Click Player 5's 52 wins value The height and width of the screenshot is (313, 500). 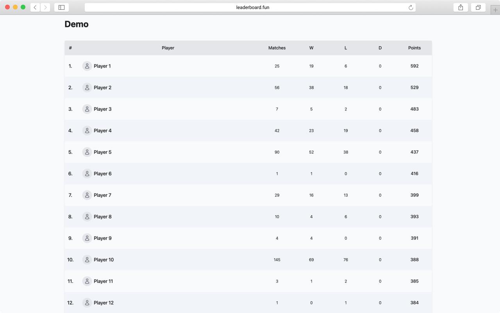tap(311, 152)
